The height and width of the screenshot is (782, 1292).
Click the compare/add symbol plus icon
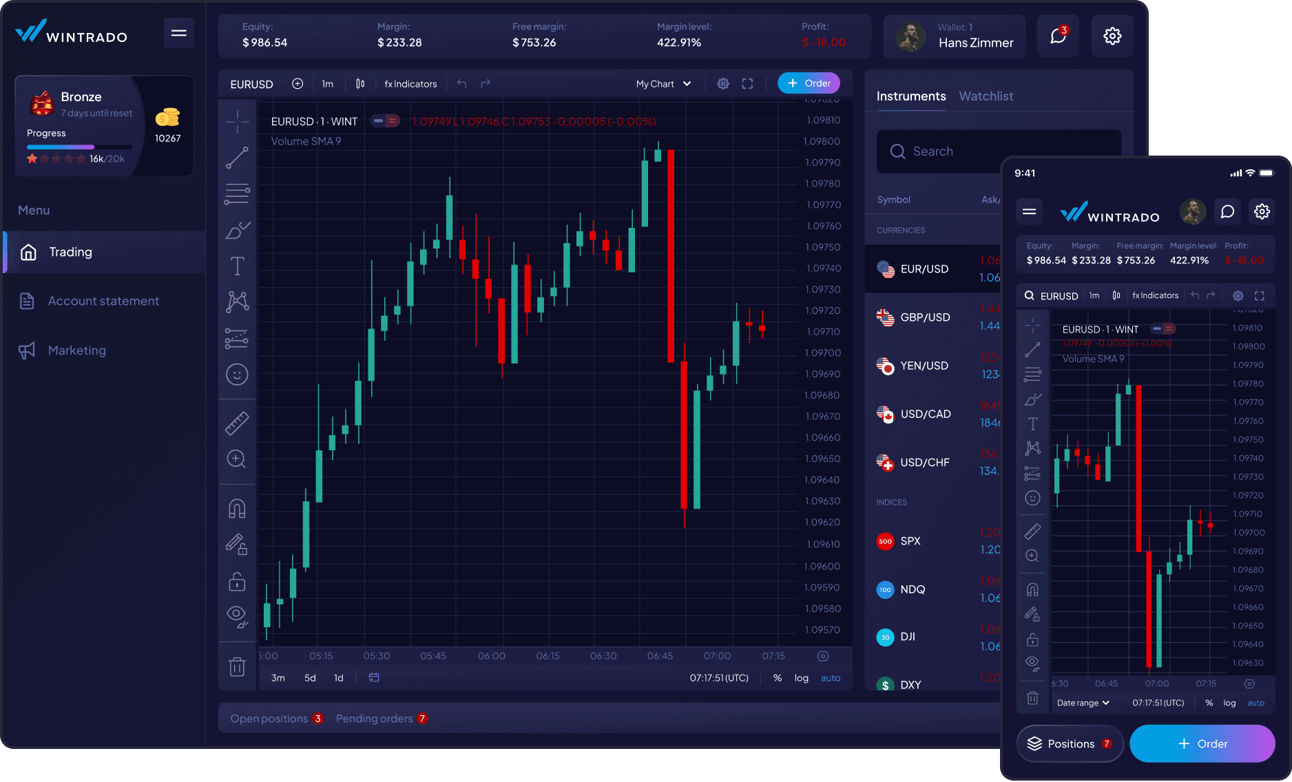298,83
